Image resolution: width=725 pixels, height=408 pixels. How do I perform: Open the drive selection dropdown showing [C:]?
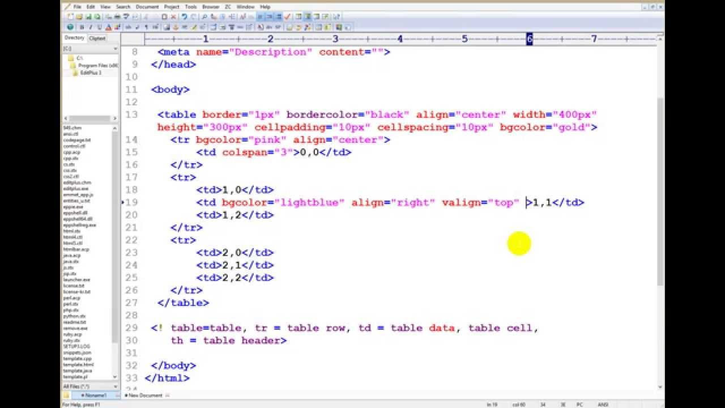click(x=91, y=49)
